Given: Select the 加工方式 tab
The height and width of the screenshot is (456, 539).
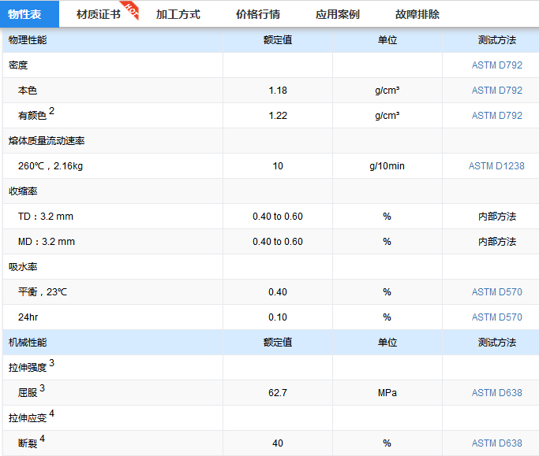Looking at the screenshot, I should [x=178, y=14].
